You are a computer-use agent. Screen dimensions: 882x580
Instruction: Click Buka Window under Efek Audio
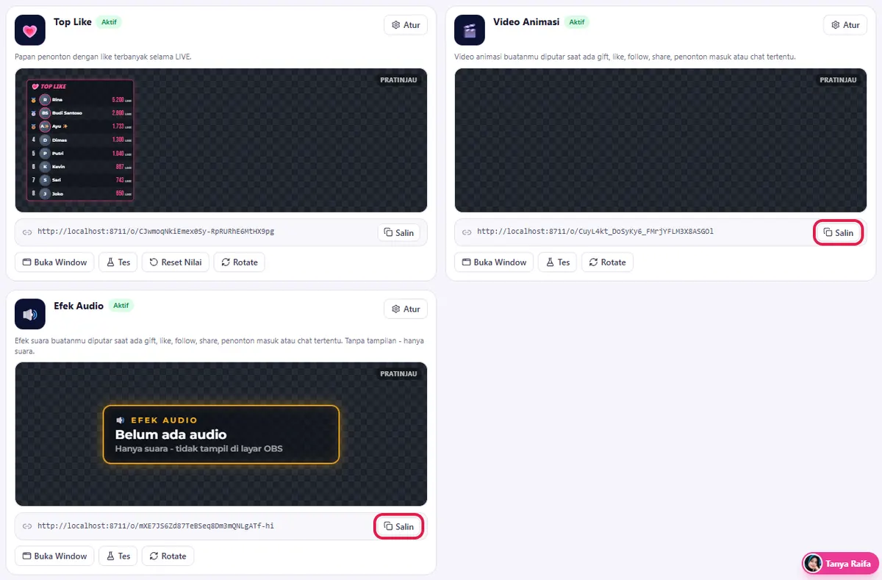point(54,556)
